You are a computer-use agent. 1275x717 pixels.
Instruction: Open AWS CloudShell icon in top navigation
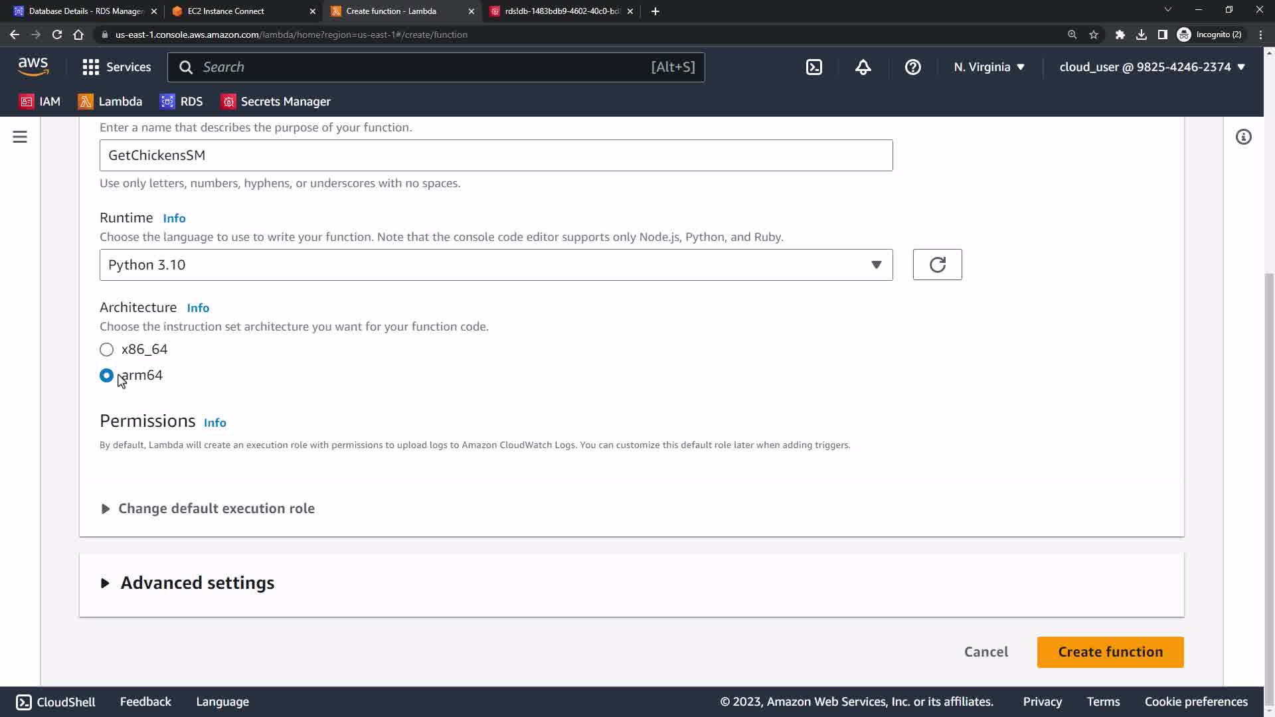(x=814, y=67)
